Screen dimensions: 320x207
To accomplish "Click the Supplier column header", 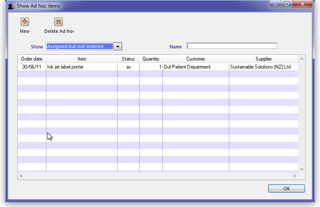I will pyautogui.click(x=264, y=59).
